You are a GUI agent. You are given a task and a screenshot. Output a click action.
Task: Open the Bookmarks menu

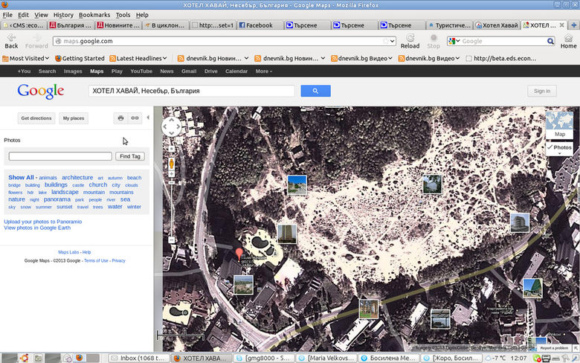94,15
